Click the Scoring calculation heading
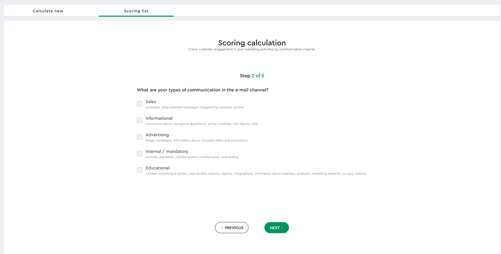The width and height of the screenshot is (501, 254). tap(252, 43)
